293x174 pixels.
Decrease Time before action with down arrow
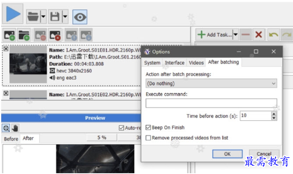point(274,118)
